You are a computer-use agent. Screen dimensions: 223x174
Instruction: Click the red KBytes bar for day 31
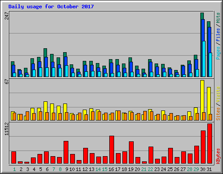click(209, 144)
